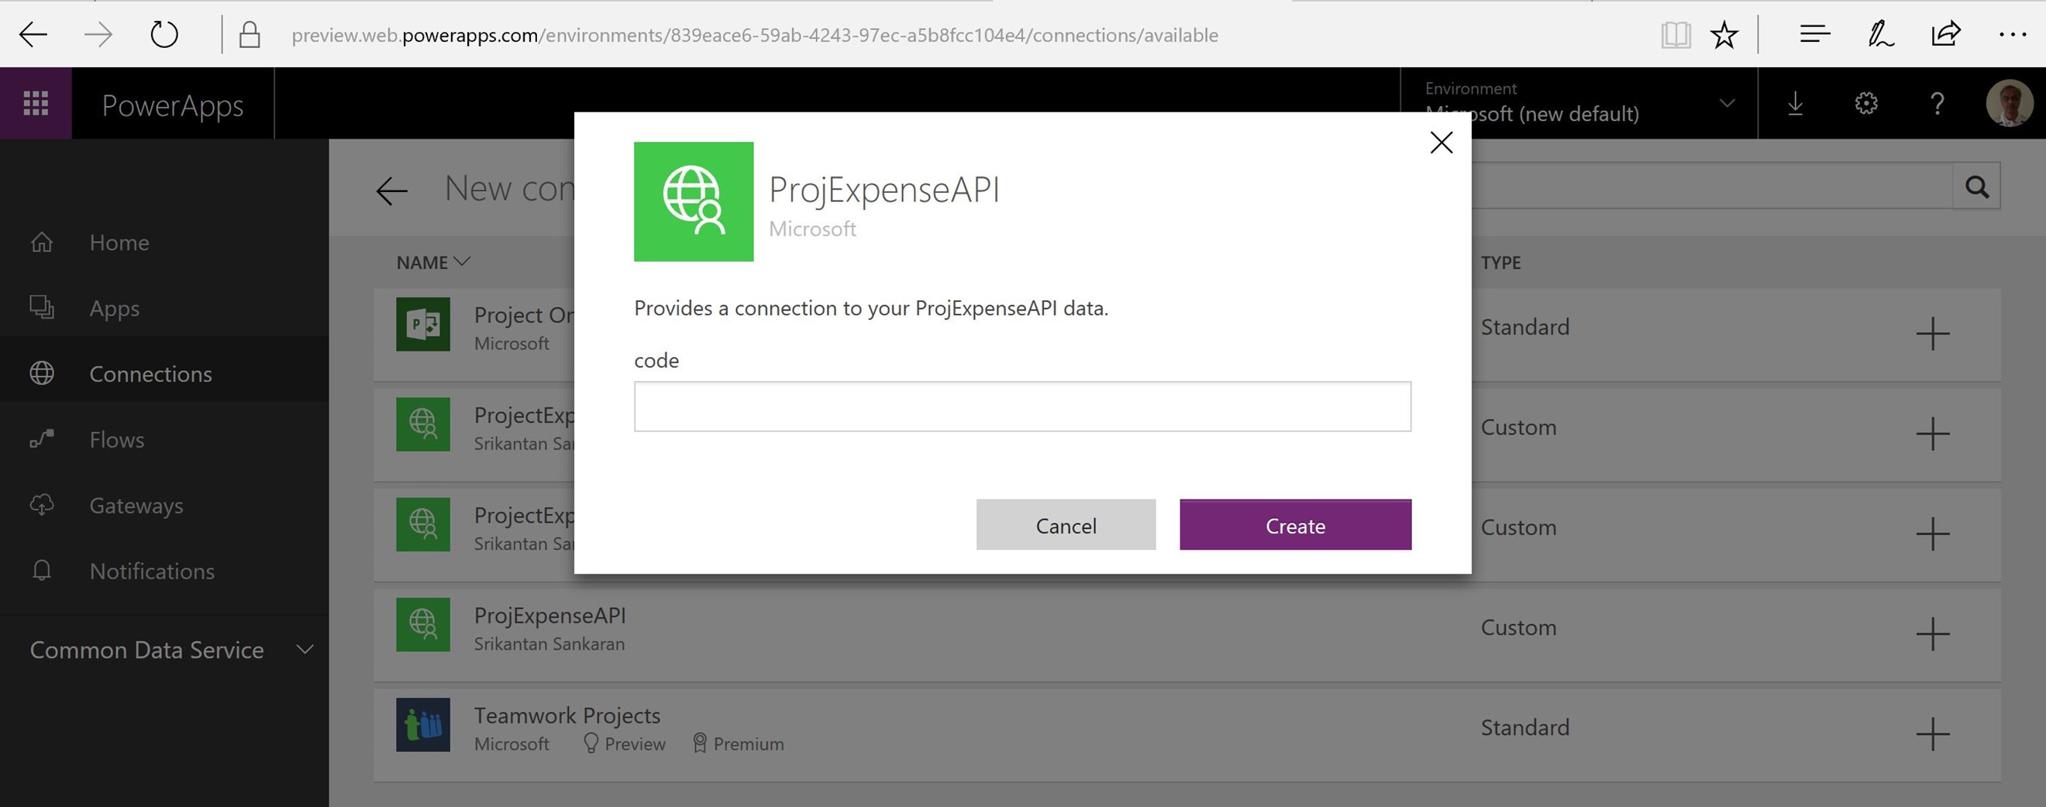
Task: Click the Teamwork Projects connector icon
Action: 422,724
